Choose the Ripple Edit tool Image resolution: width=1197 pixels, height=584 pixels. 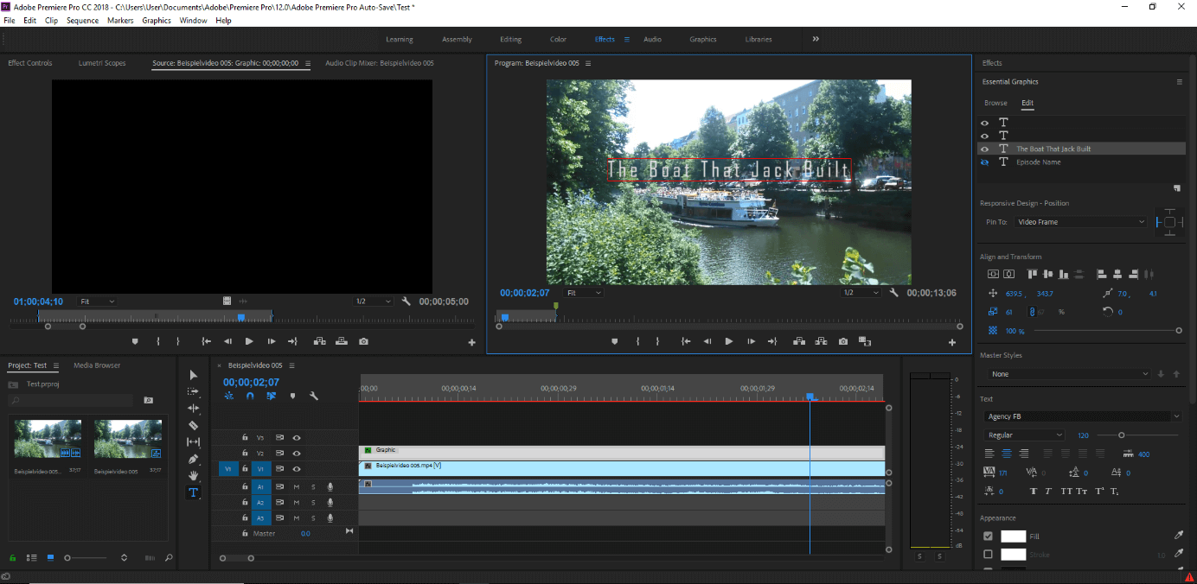194,408
